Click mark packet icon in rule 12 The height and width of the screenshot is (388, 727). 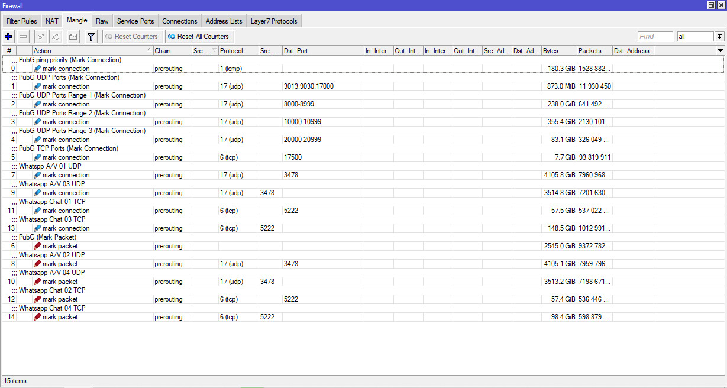click(37, 299)
